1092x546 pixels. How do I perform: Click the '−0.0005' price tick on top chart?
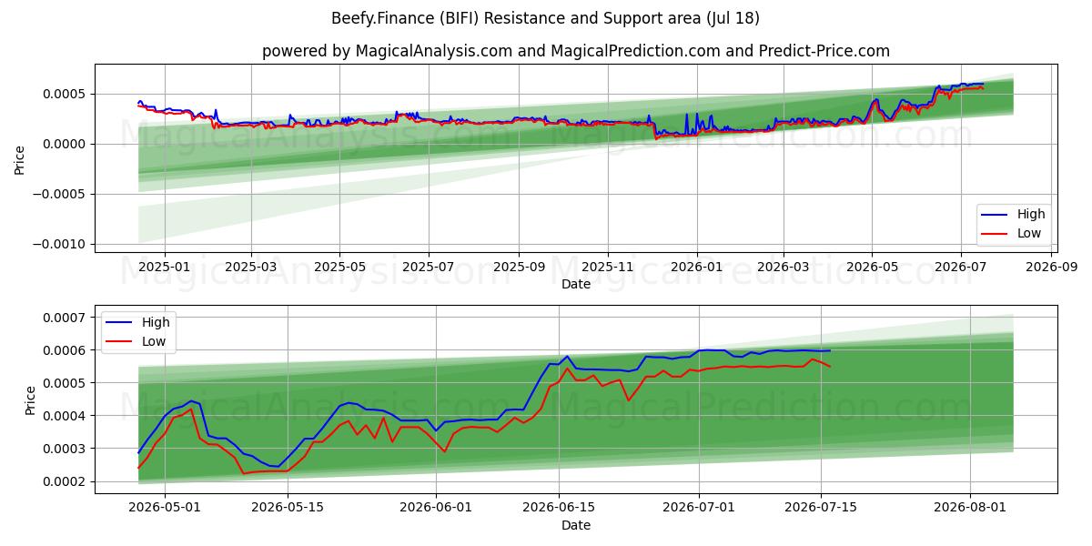click(x=61, y=194)
